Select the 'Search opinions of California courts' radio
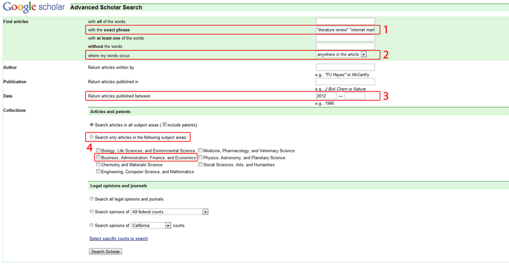 (92, 225)
